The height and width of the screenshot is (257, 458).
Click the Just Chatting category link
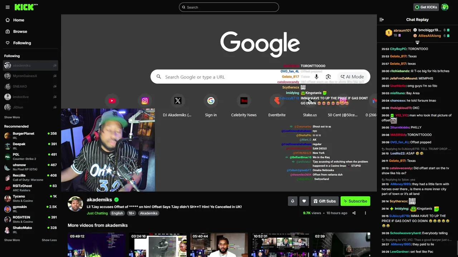click(97, 213)
